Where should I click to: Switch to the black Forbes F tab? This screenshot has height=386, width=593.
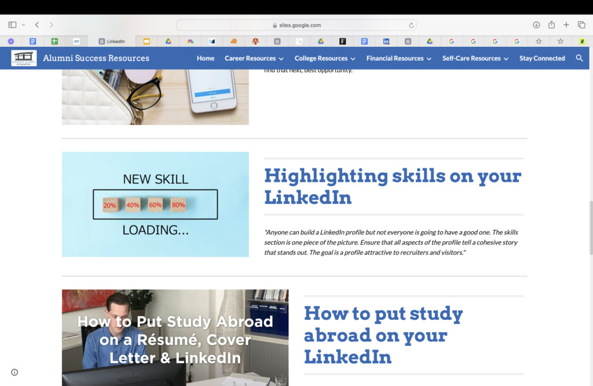tap(343, 41)
